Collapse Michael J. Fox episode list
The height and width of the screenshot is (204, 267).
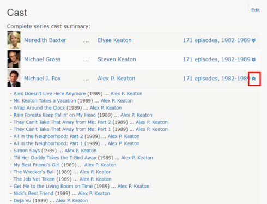pos(254,79)
